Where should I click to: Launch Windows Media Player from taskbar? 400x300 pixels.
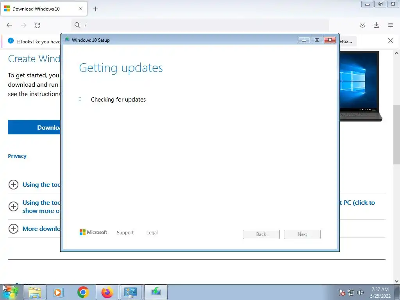click(x=59, y=292)
